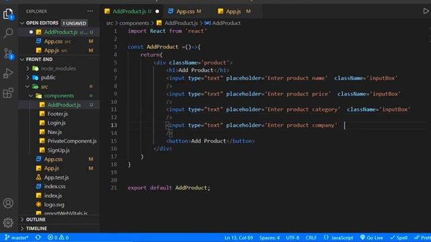Select App.css in Open Editors list

click(x=53, y=41)
